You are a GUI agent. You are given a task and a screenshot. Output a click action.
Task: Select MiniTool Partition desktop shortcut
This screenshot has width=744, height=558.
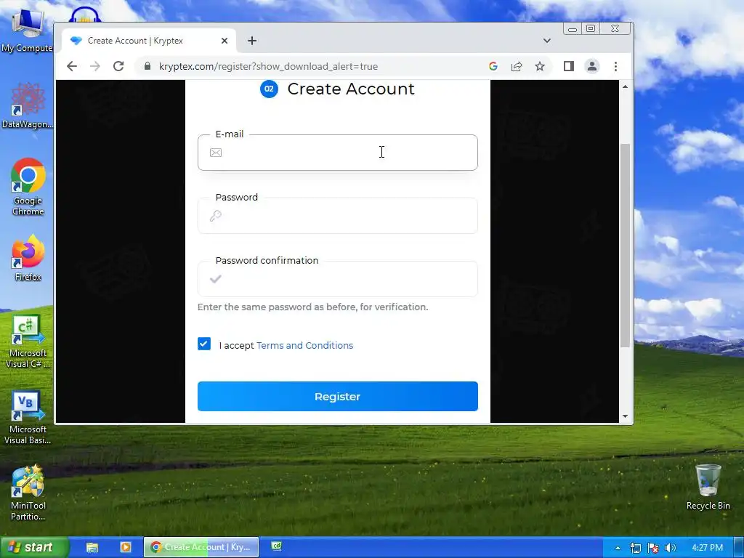(28, 493)
